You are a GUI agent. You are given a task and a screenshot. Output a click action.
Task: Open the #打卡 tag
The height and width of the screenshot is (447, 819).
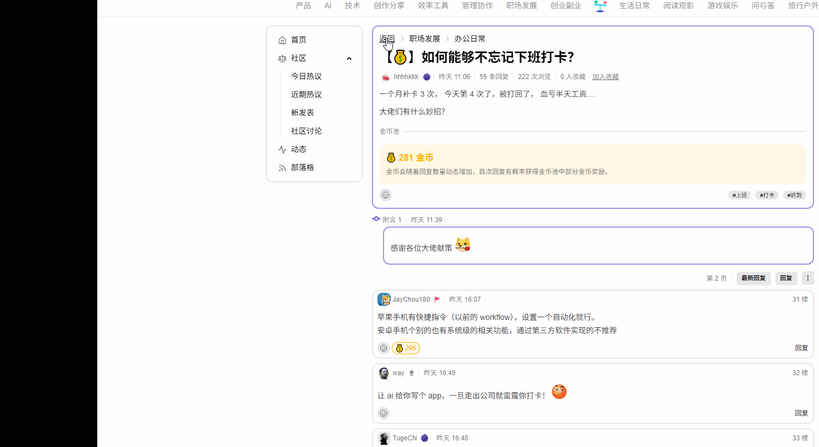767,195
